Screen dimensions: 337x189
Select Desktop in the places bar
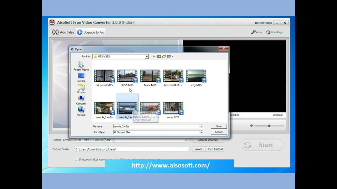[x=81, y=78]
